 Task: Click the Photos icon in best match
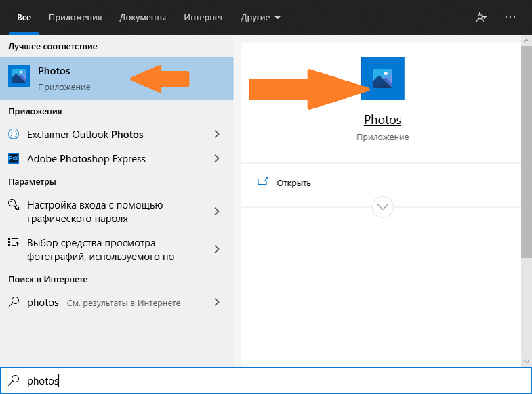19,76
